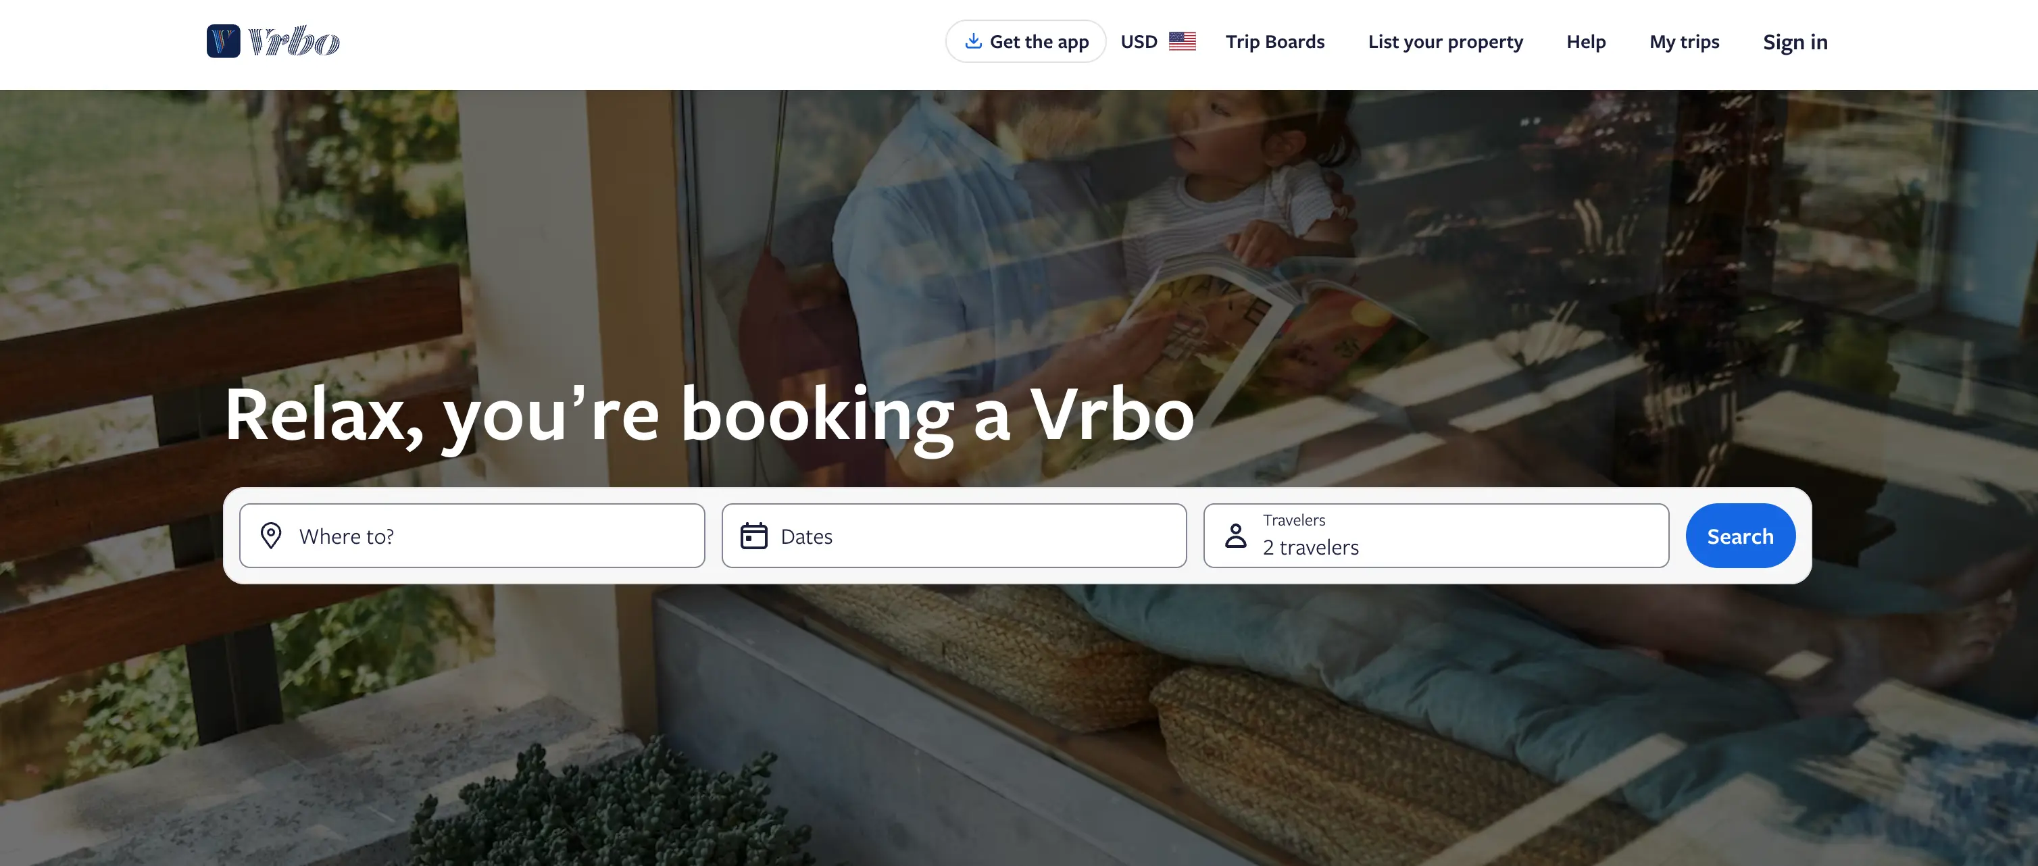Open the USD currency selector
Viewport: 2038px width, 866px height.
(x=1158, y=41)
